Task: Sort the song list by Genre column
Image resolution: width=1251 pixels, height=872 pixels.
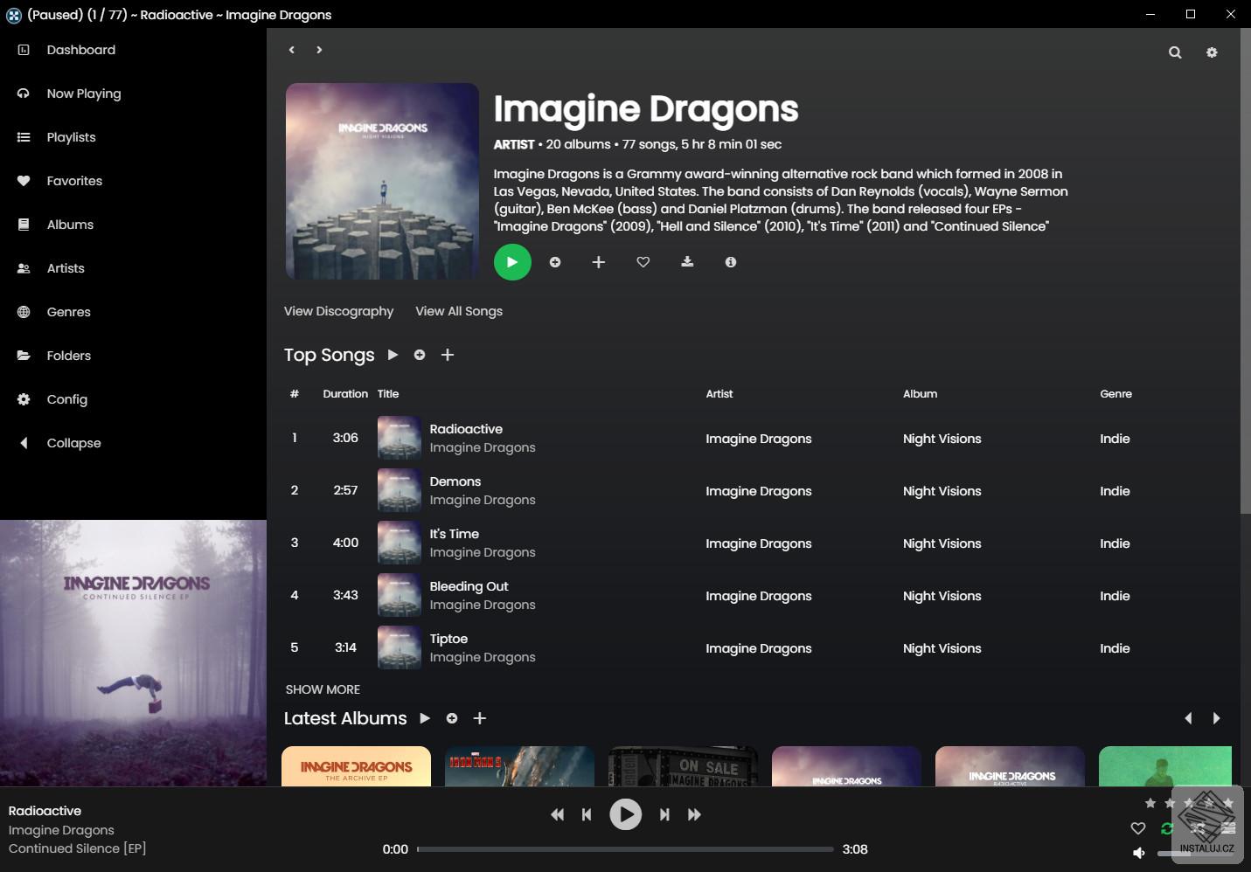Action: tap(1115, 394)
